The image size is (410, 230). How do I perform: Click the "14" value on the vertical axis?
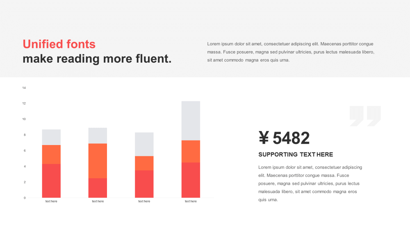coord(24,88)
